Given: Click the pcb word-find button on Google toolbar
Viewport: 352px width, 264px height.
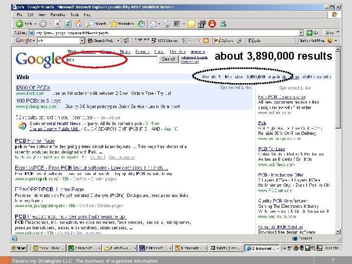Looking at the screenshot, I should coord(255,41).
